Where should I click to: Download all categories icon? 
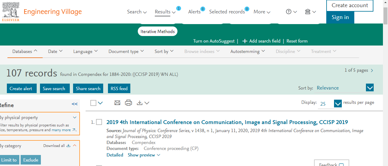tap(68, 145)
